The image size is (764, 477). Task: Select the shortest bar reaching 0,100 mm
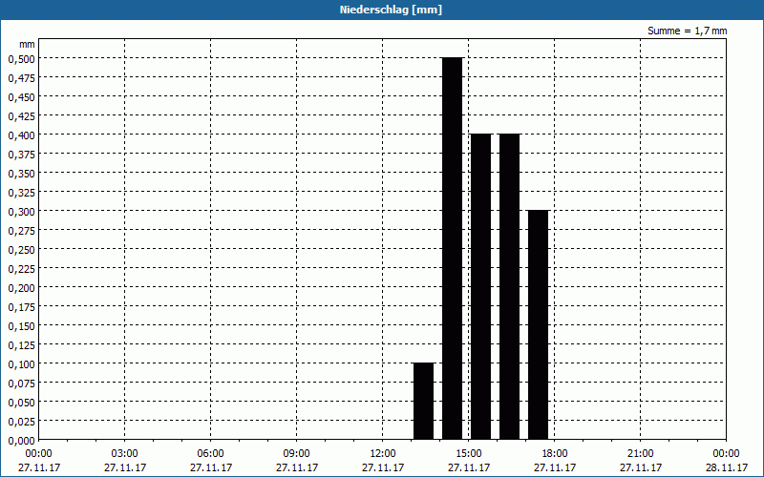[423, 401]
